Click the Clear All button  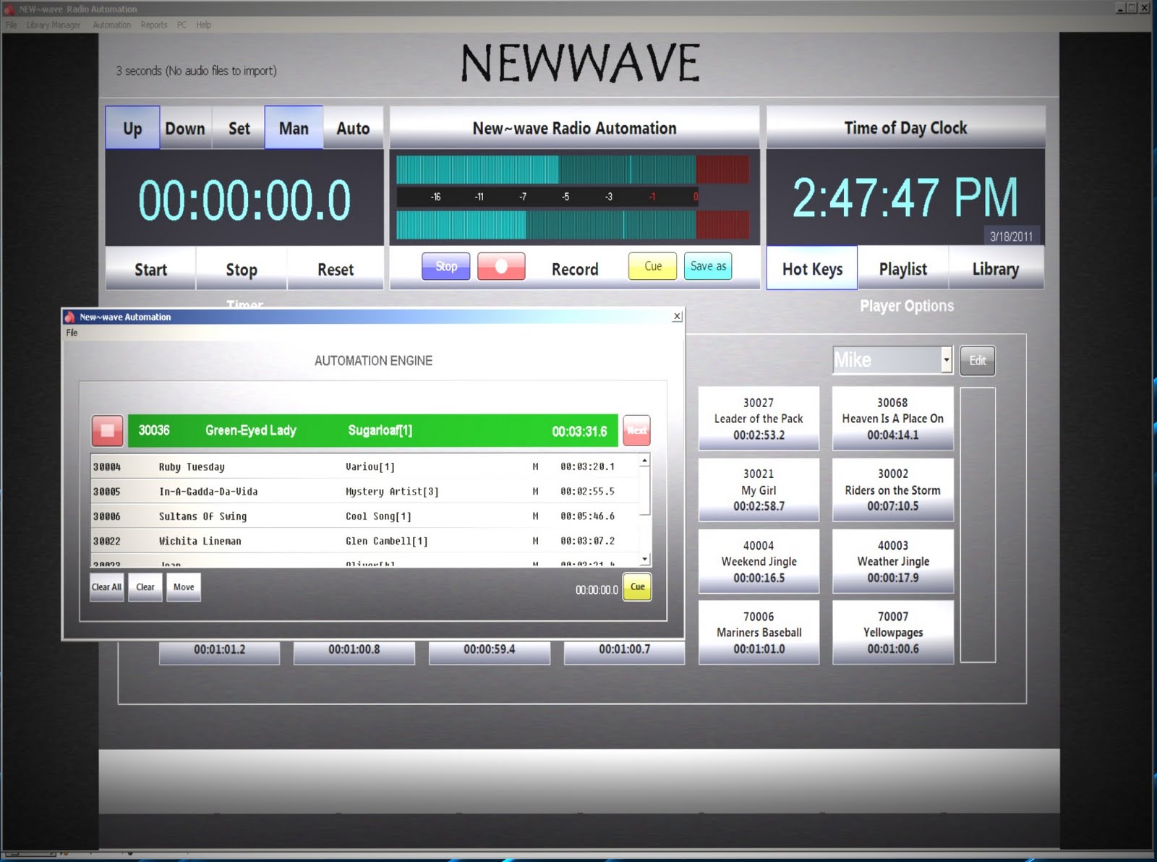[x=106, y=586]
